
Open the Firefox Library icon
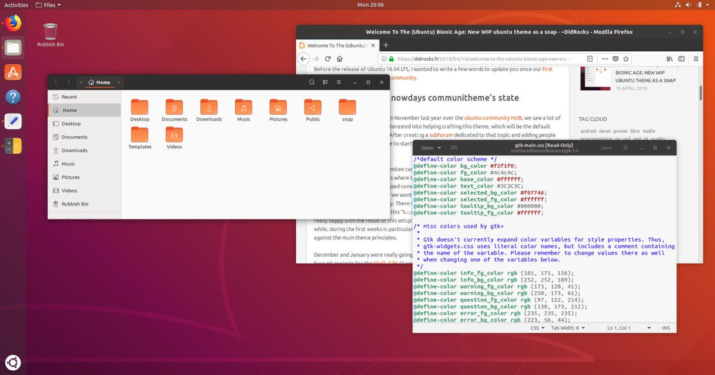tap(670, 58)
